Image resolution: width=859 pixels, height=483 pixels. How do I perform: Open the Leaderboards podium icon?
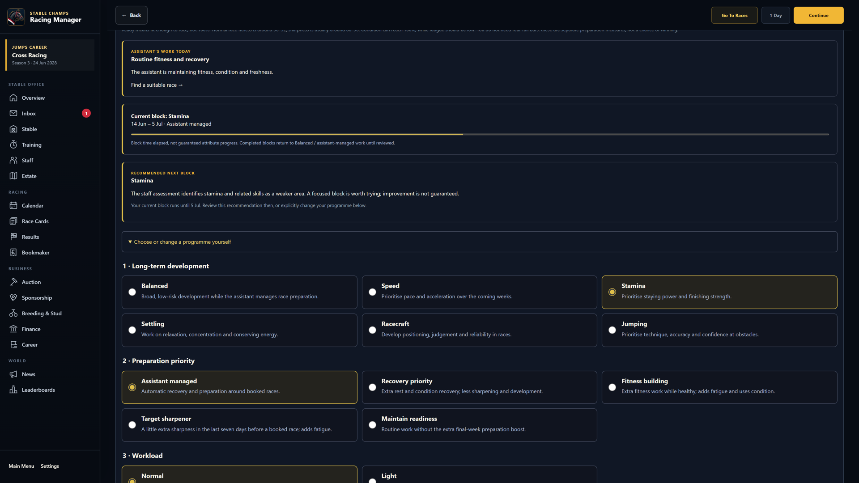13,390
